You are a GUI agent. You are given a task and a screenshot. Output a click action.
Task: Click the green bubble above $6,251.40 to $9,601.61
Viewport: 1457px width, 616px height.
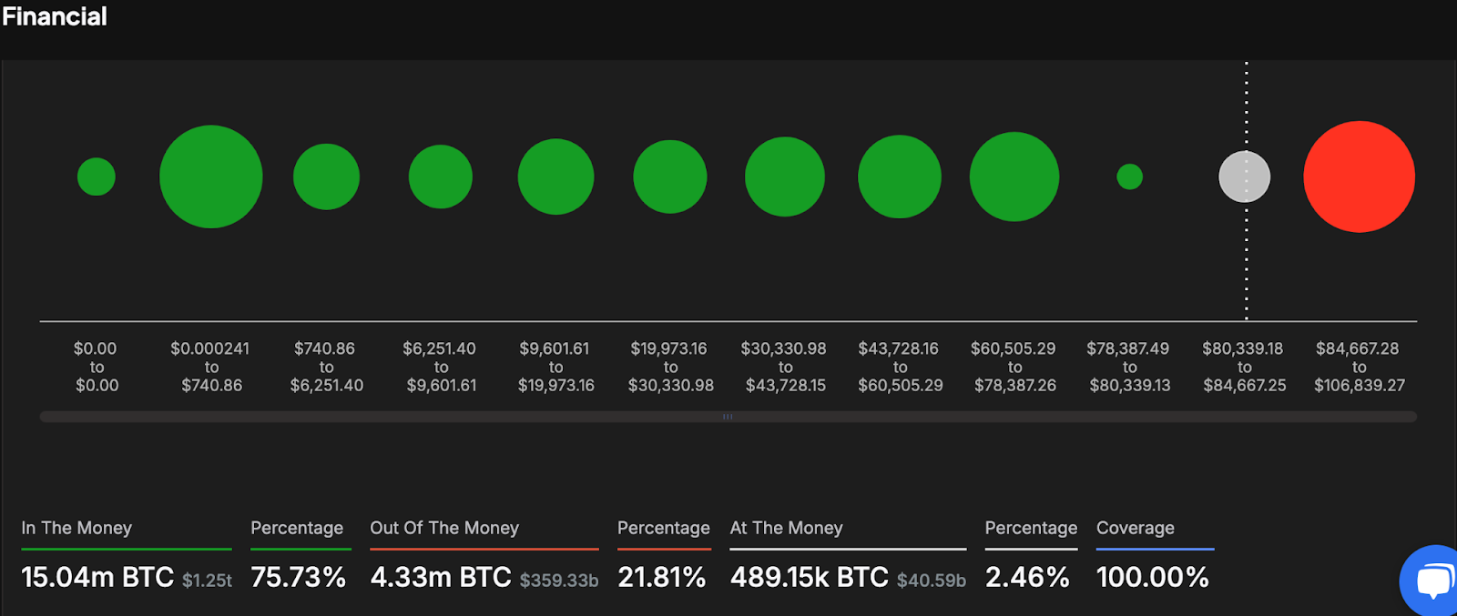pos(441,177)
